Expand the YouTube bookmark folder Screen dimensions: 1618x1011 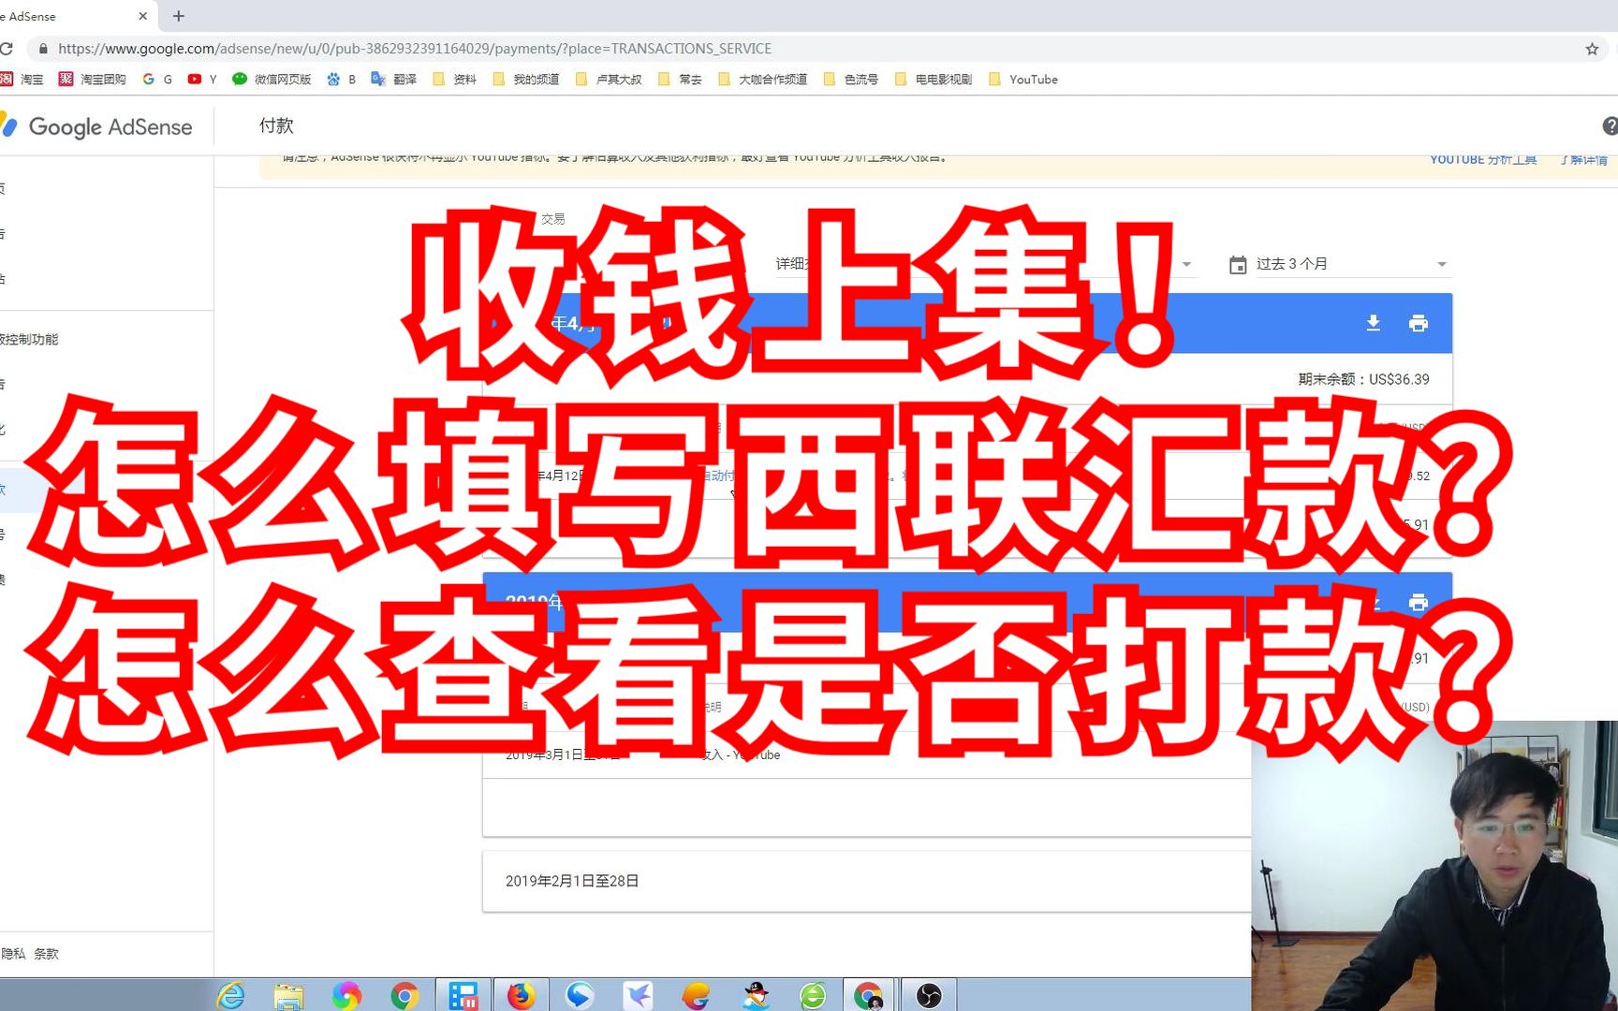tap(1023, 80)
